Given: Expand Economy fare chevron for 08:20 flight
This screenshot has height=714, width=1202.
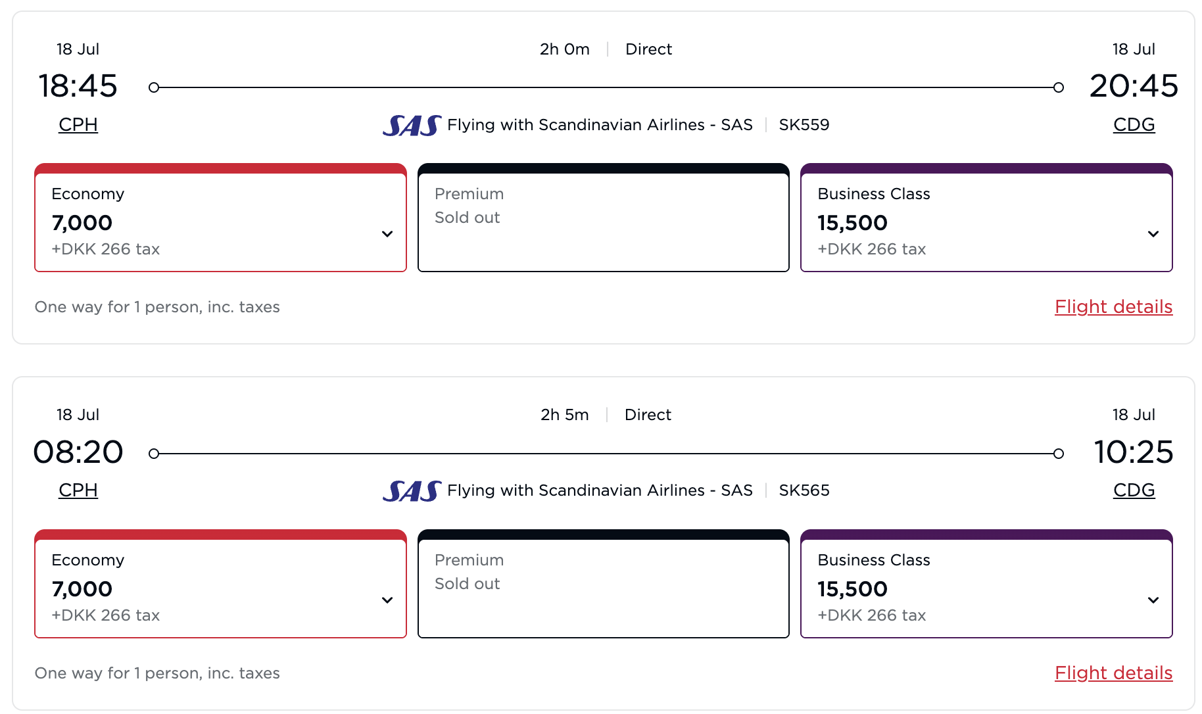Looking at the screenshot, I should [387, 600].
